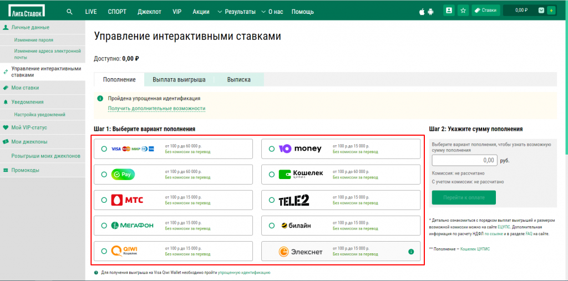
Task: Click the favorites star icon
Action: (463, 10)
